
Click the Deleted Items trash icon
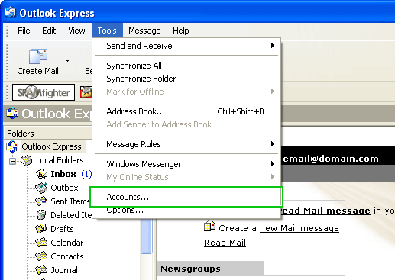click(41, 215)
